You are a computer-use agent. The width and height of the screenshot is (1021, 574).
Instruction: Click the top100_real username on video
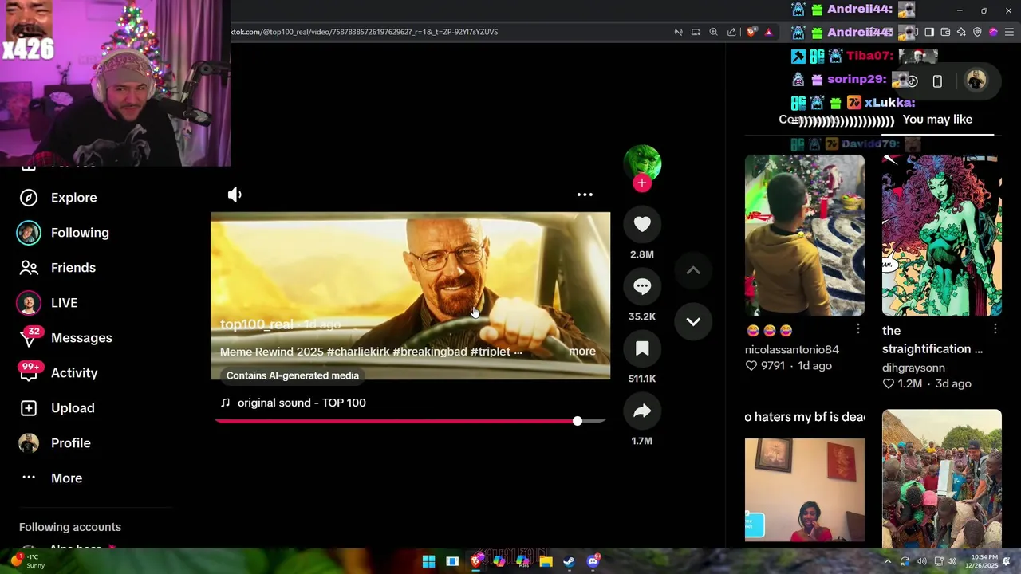click(257, 324)
